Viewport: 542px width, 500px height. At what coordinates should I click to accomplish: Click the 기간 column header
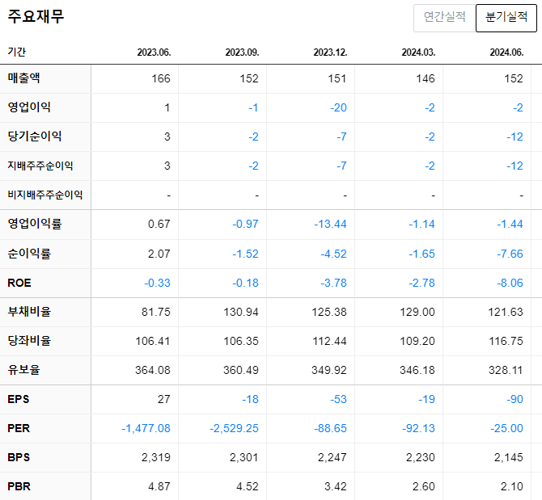coord(17,52)
